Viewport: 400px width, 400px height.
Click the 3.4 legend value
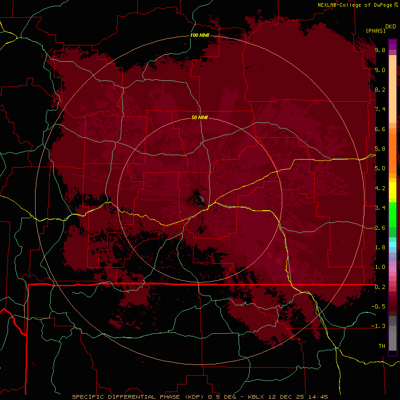coord(380,208)
